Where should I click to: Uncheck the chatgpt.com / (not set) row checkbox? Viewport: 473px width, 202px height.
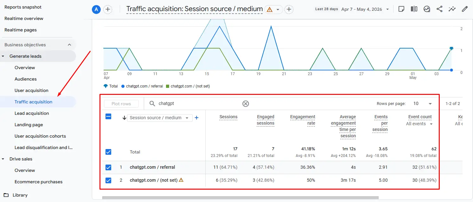coord(108,180)
